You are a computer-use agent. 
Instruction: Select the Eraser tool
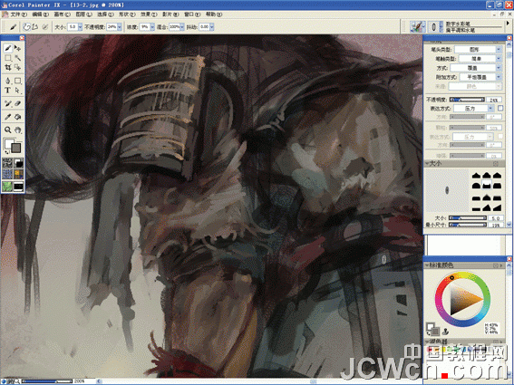coord(18,103)
